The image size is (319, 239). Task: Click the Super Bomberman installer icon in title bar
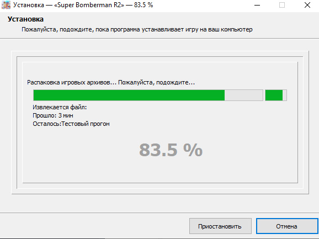tap(6, 5)
